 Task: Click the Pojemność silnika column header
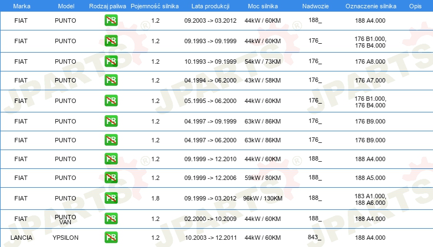(x=154, y=6)
